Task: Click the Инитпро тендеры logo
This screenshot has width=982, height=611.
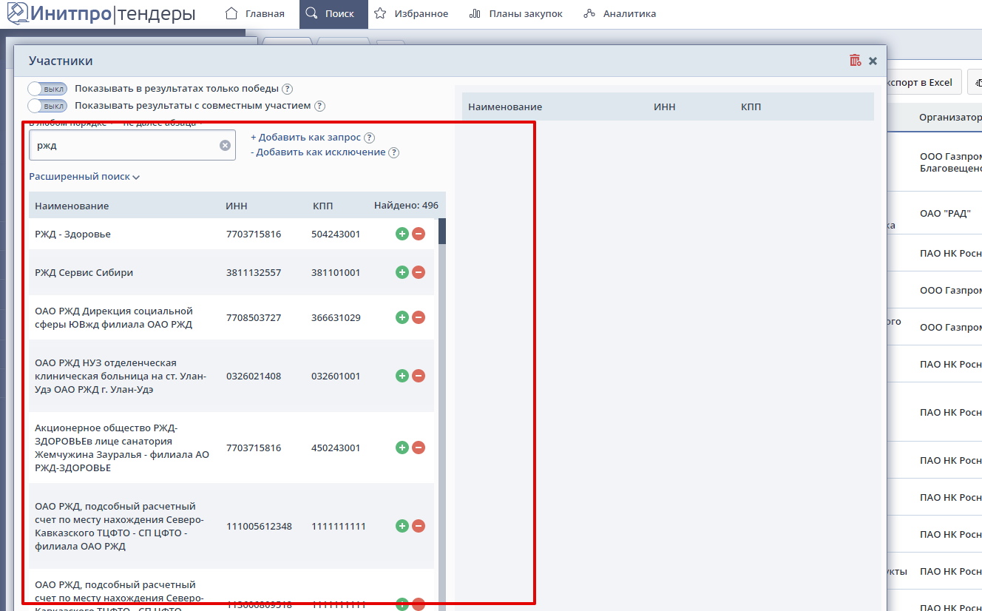Action: [102, 13]
